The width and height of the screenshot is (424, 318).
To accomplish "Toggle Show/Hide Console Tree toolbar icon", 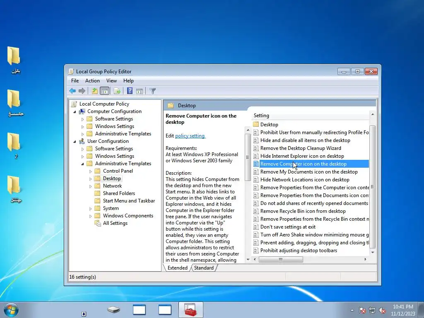I will [x=104, y=91].
